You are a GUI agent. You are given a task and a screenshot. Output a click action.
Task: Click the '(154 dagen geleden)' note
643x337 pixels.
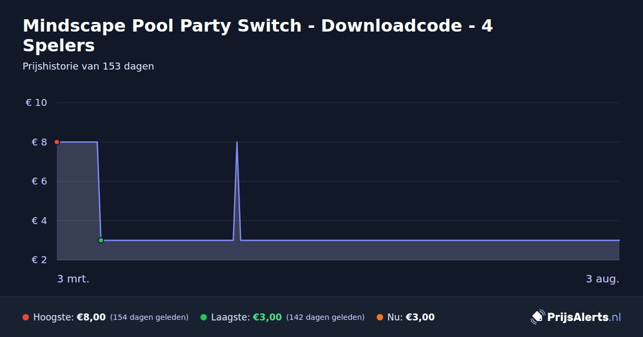coord(149,317)
